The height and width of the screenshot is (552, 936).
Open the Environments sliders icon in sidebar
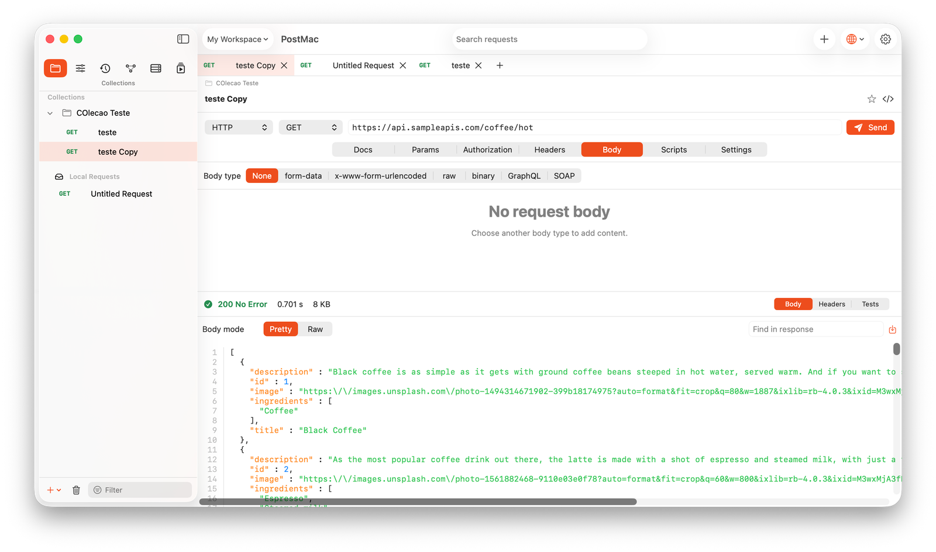[x=81, y=68]
